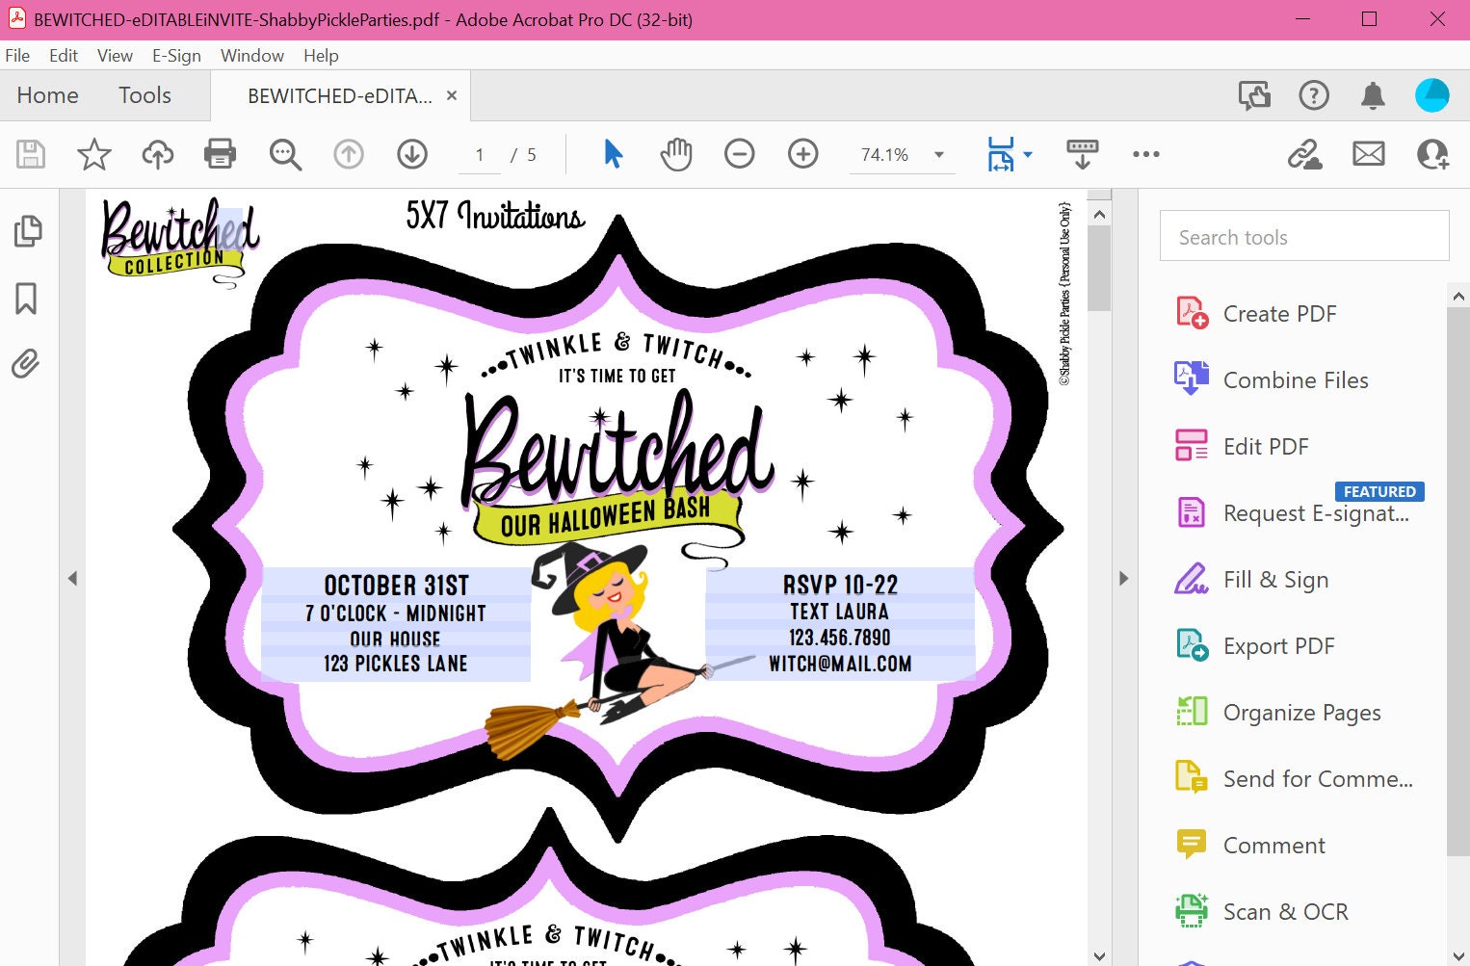Zoom in with plus button

(x=803, y=154)
